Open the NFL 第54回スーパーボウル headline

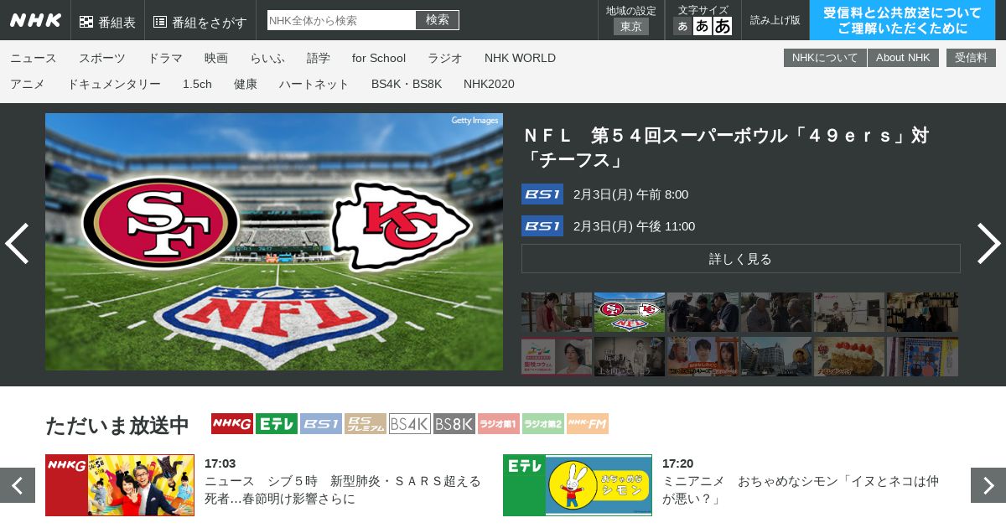[726, 148]
